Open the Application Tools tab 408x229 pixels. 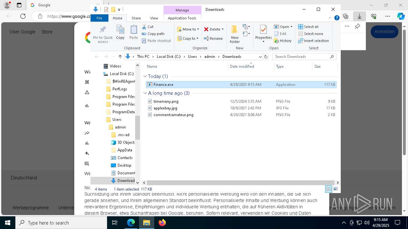click(182, 18)
